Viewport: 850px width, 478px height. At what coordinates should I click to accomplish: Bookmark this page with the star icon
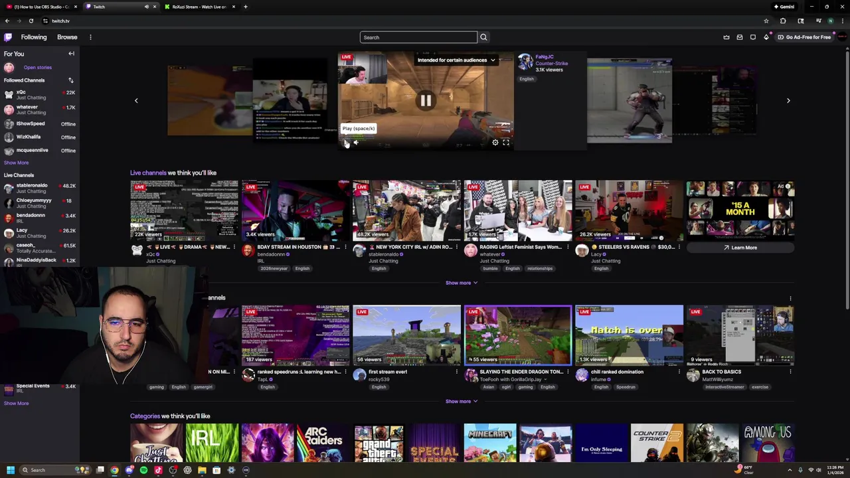point(766,21)
